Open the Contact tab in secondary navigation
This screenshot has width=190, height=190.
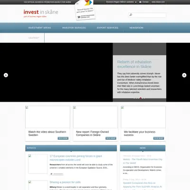coord(34,38)
